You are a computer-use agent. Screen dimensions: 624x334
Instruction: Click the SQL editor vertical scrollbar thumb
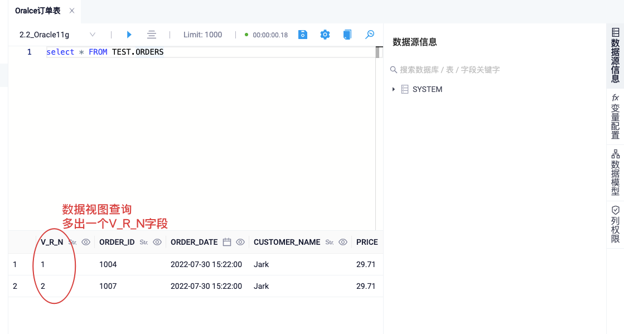(x=378, y=52)
